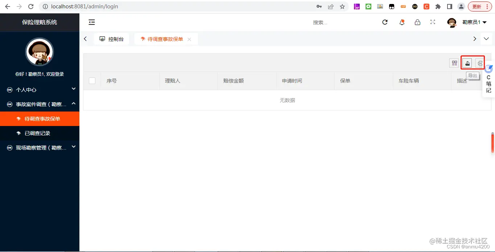
Task: Open the 勘察员1 user dropdown
Action: (x=474, y=22)
